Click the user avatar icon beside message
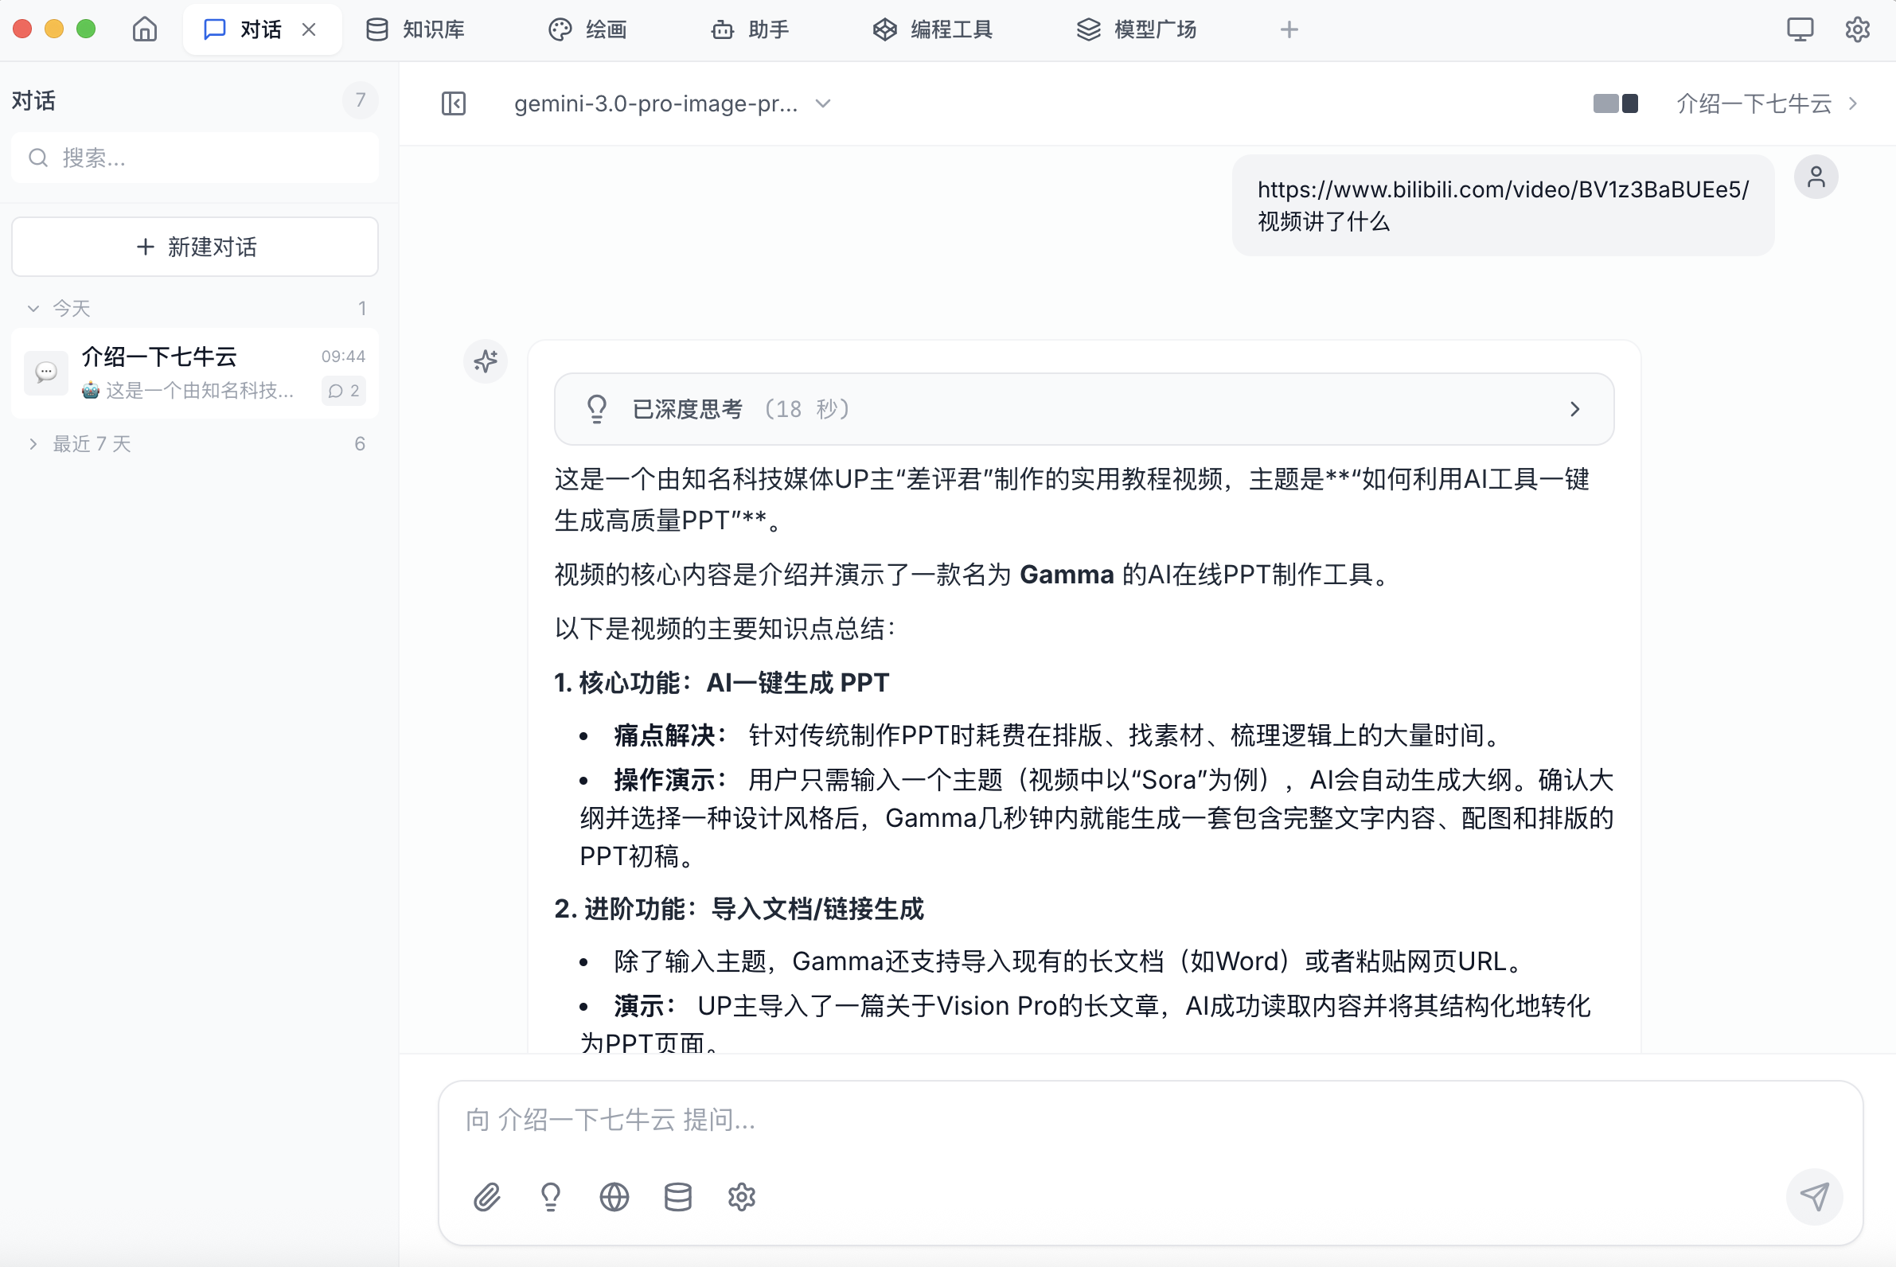Image resolution: width=1896 pixels, height=1267 pixels. (1816, 177)
